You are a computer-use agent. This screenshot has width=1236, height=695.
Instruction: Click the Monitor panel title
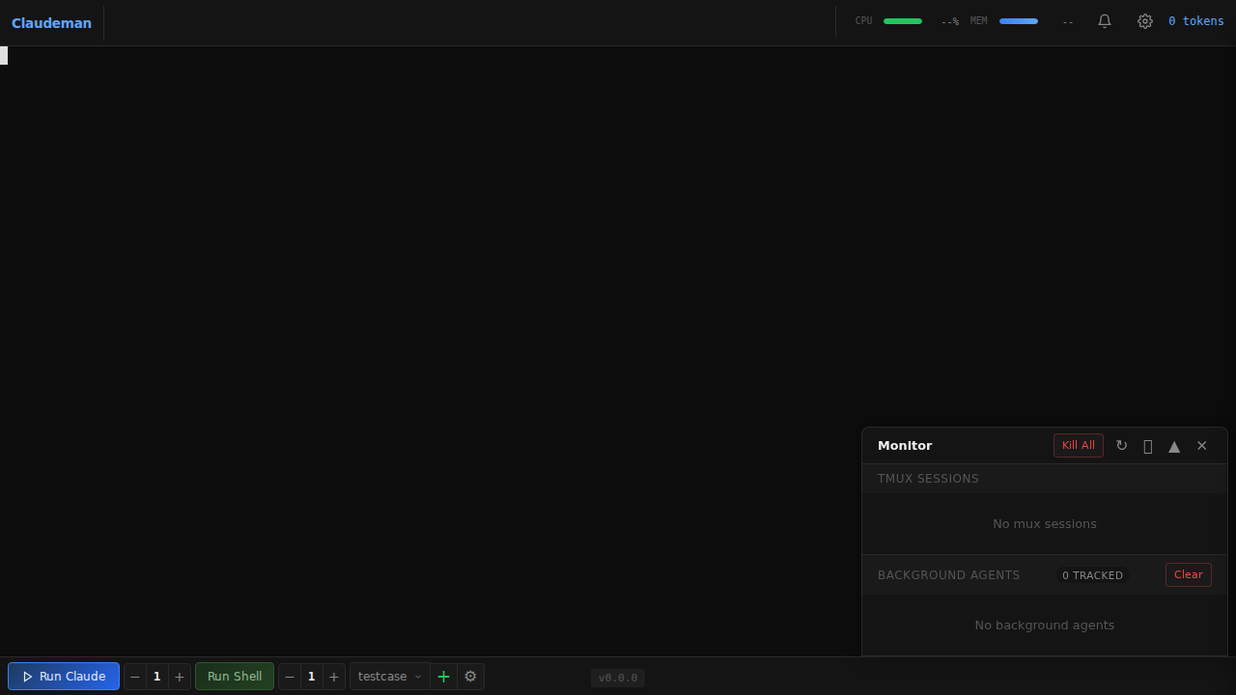(x=905, y=446)
